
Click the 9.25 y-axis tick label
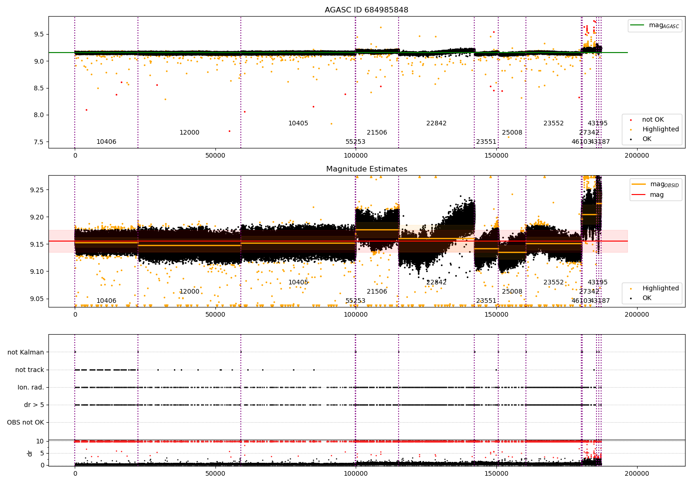click(36, 190)
